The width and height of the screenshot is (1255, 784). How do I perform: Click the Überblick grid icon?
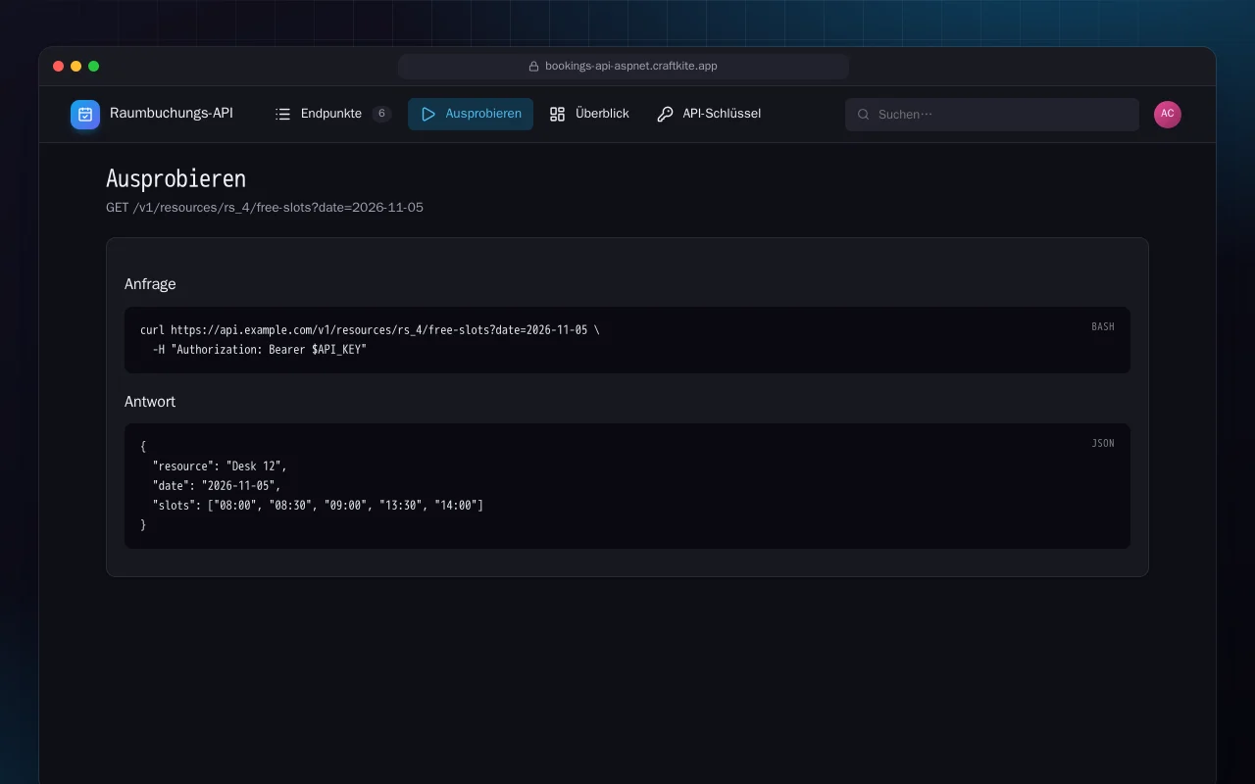click(558, 114)
